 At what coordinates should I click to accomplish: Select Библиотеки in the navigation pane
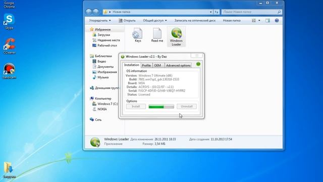(x=103, y=56)
